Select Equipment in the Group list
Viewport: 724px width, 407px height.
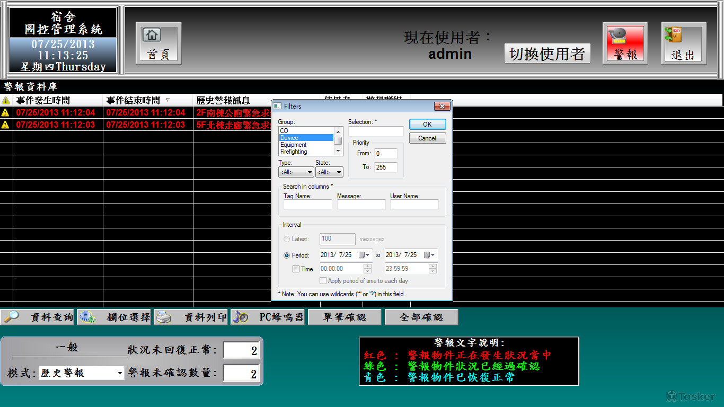[294, 145]
